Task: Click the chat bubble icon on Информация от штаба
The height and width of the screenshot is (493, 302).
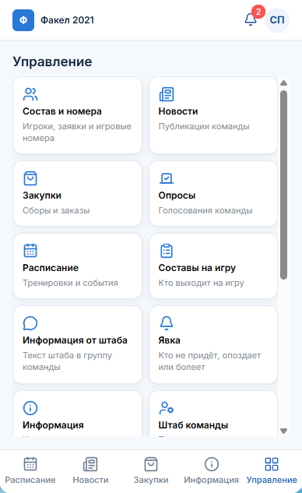Action: [30, 323]
